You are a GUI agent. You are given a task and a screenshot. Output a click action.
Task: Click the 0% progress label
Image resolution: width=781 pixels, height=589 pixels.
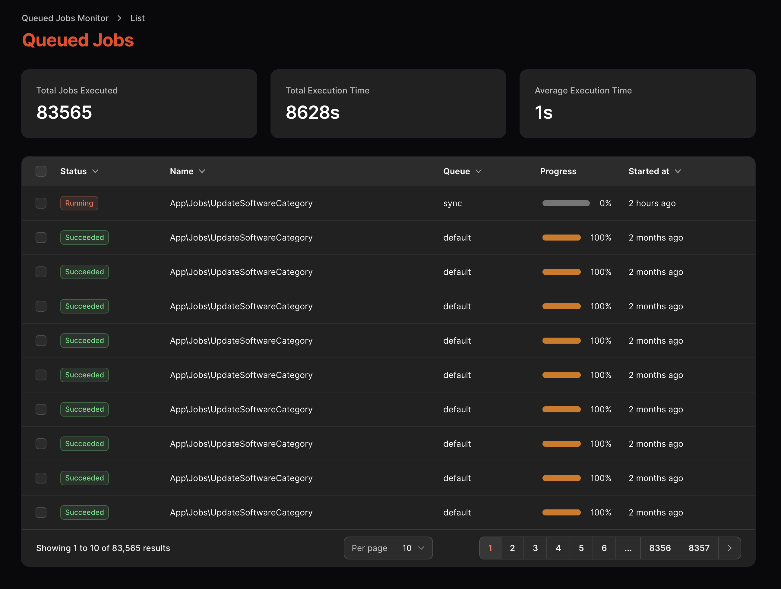click(x=606, y=203)
